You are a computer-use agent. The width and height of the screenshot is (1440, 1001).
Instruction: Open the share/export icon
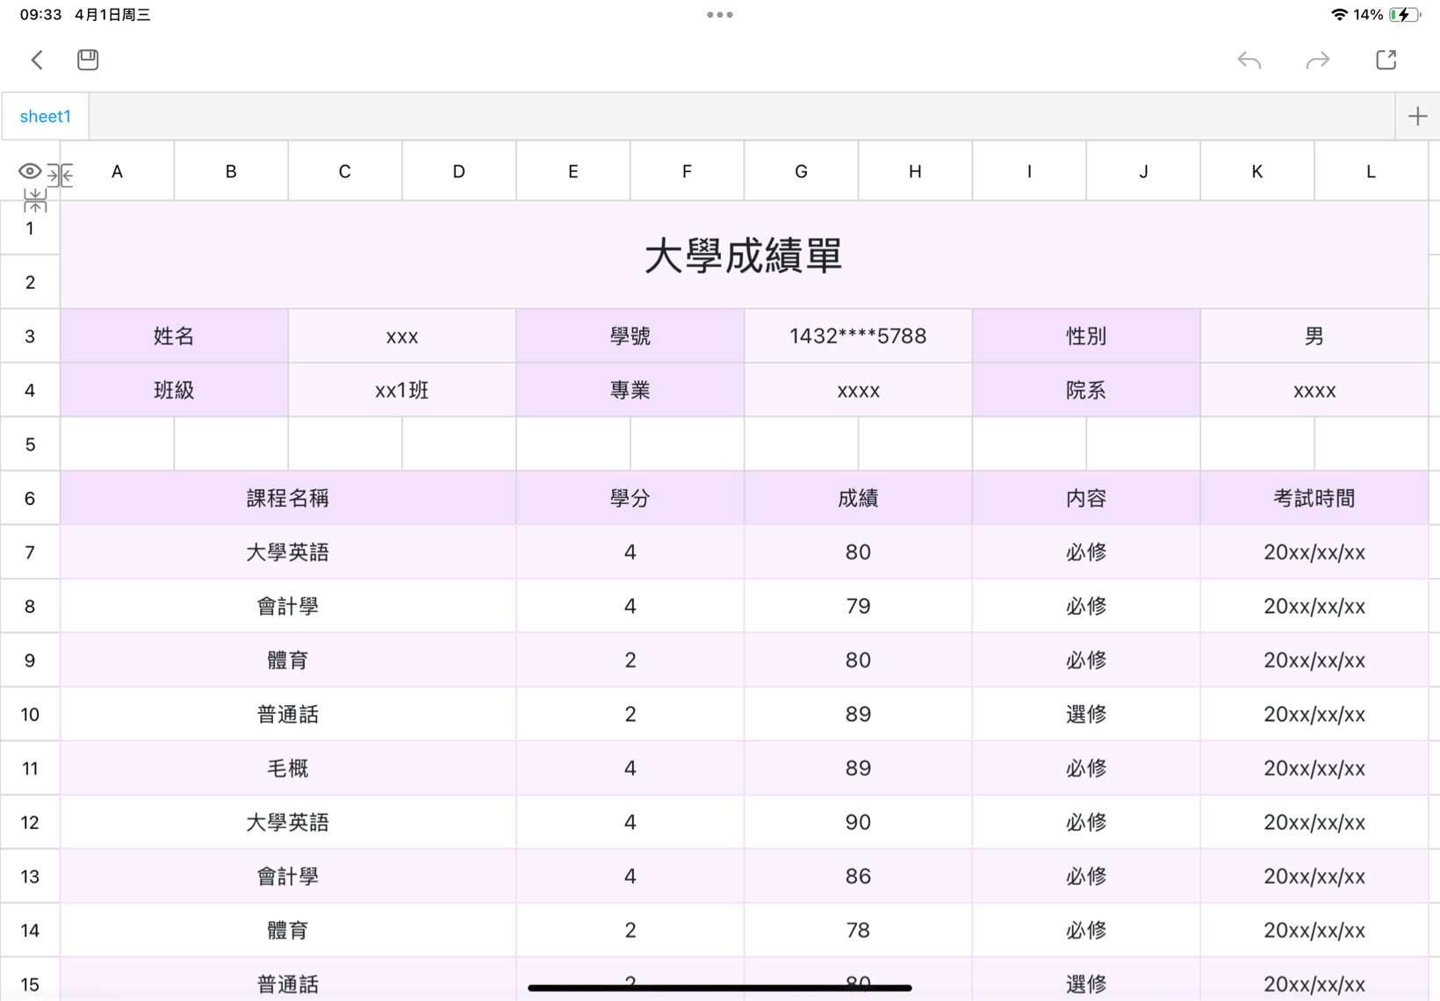pos(1386,60)
